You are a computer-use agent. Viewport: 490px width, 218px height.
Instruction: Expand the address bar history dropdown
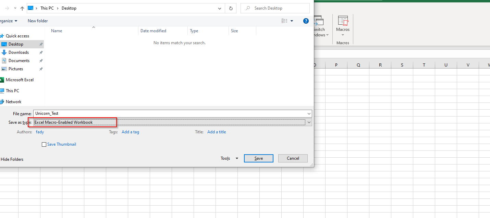click(x=220, y=8)
